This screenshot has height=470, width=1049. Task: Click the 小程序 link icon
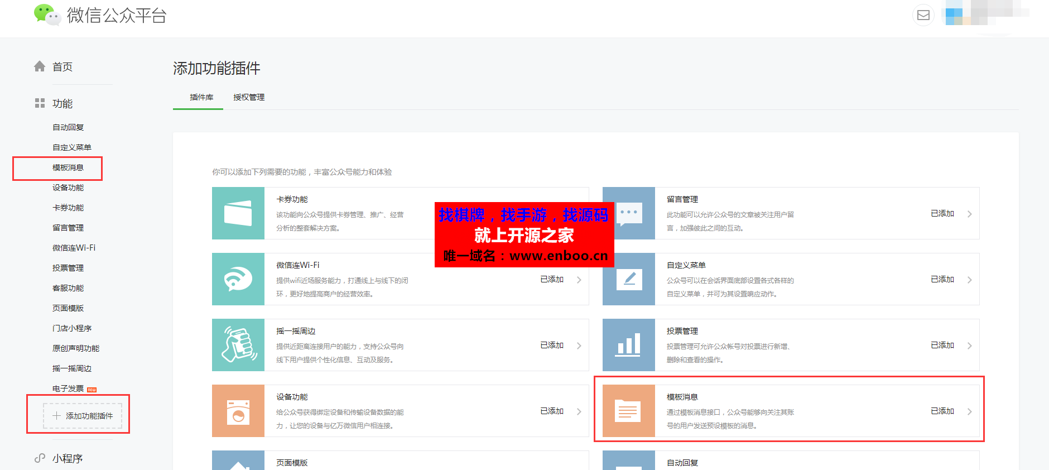click(x=40, y=458)
